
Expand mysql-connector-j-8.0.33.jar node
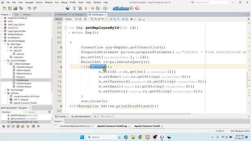click(8, 96)
